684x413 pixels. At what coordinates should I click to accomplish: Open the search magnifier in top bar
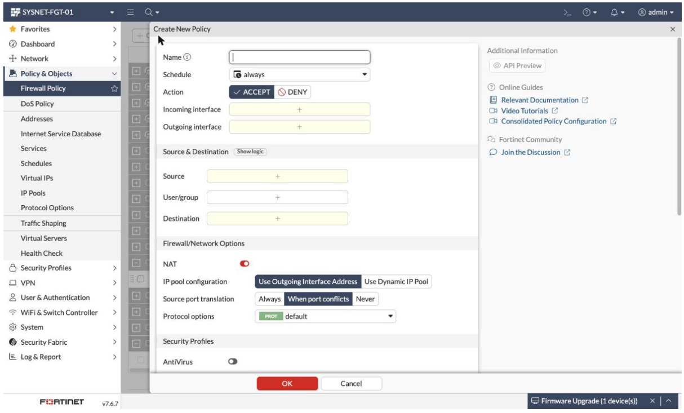[148, 11]
